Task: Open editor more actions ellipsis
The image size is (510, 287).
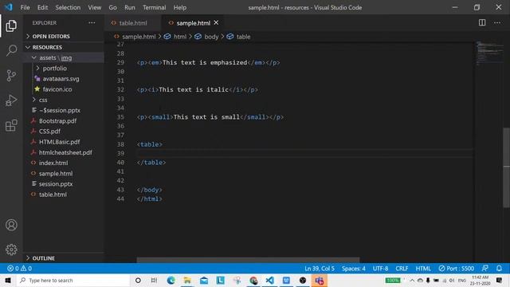Action: pos(497,22)
